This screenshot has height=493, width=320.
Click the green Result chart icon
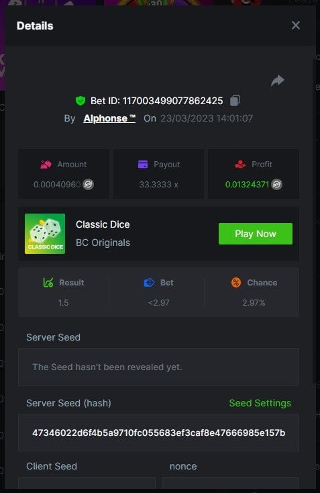click(x=48, y=282)
